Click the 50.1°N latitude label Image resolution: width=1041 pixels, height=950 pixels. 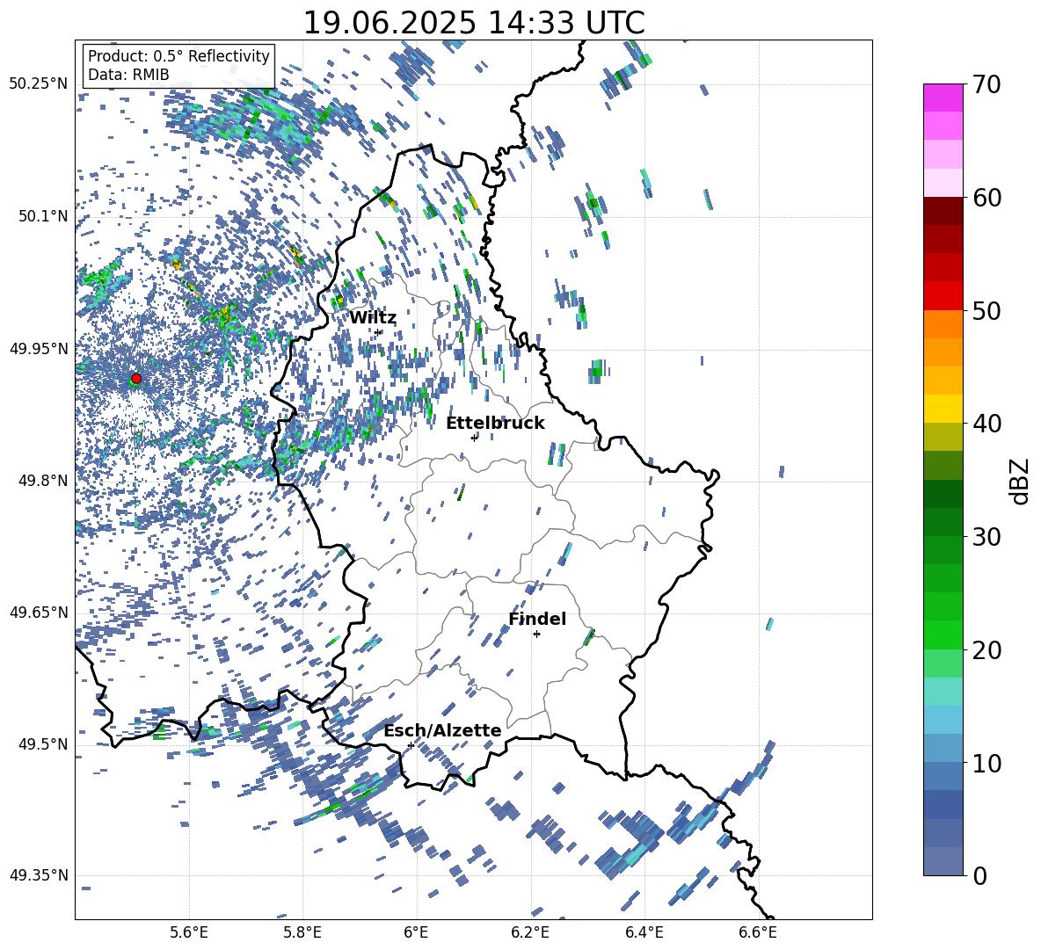[x=42, y=216]
